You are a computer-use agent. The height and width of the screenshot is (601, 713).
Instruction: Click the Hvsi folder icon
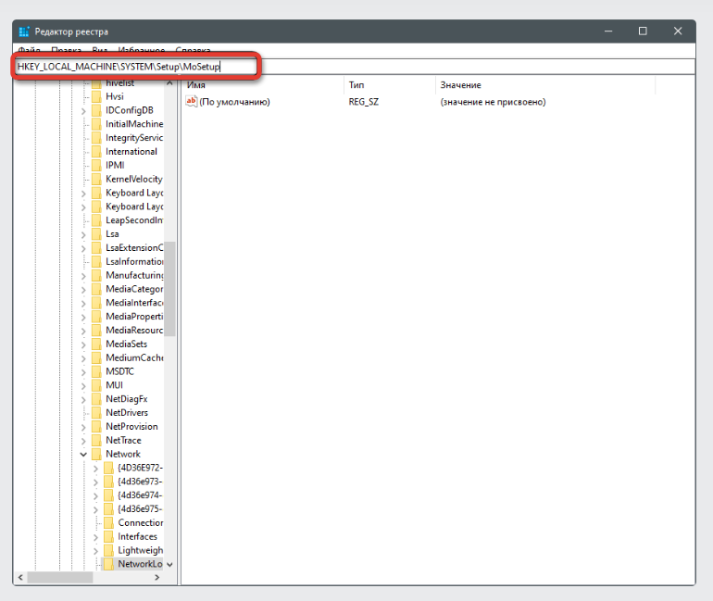pyautogui.click(x=96, y=96)
